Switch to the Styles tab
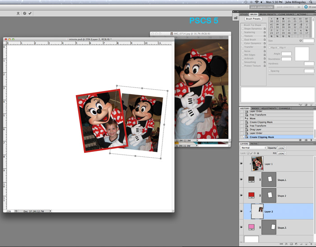The width and height of the screenshot is (316, 247). pos(244,14)
